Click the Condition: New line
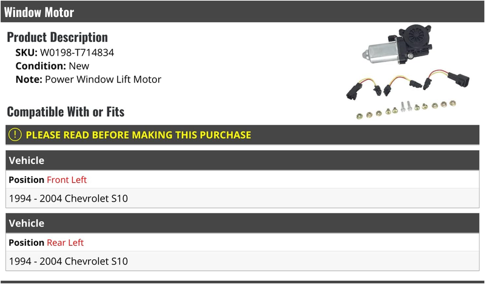The width and height of the screenshot is (485, 284). tap(52, 66)
